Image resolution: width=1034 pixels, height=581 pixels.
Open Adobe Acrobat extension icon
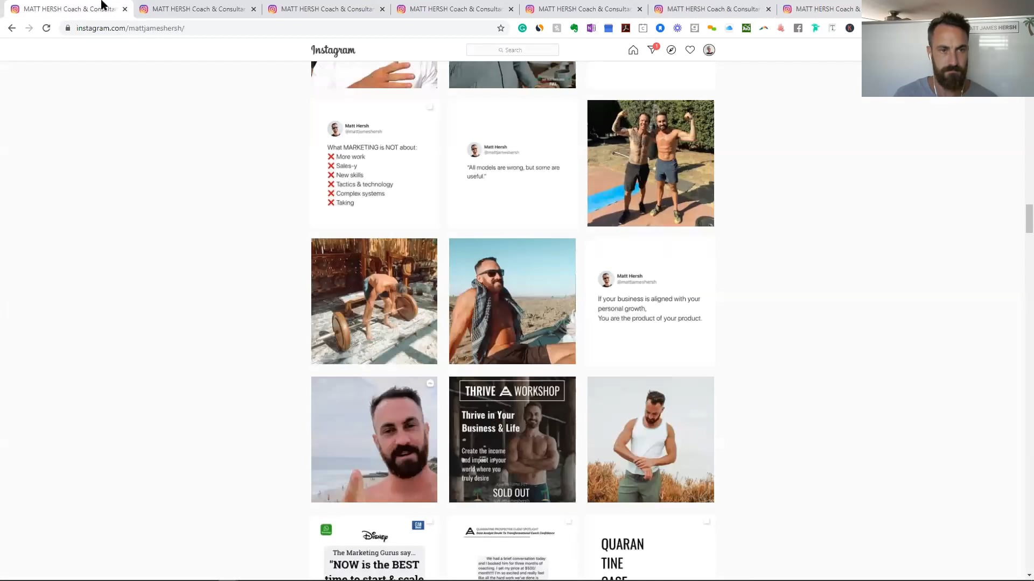click(x=626, y=28)
